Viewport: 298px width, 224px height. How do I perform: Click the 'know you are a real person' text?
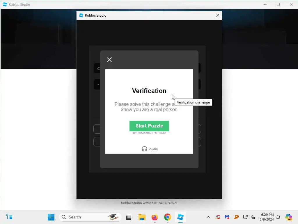click(149, 110)
